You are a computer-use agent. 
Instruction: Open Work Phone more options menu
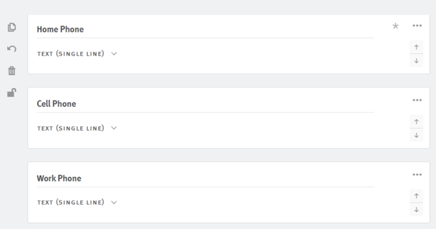click(x=417, y=175)
